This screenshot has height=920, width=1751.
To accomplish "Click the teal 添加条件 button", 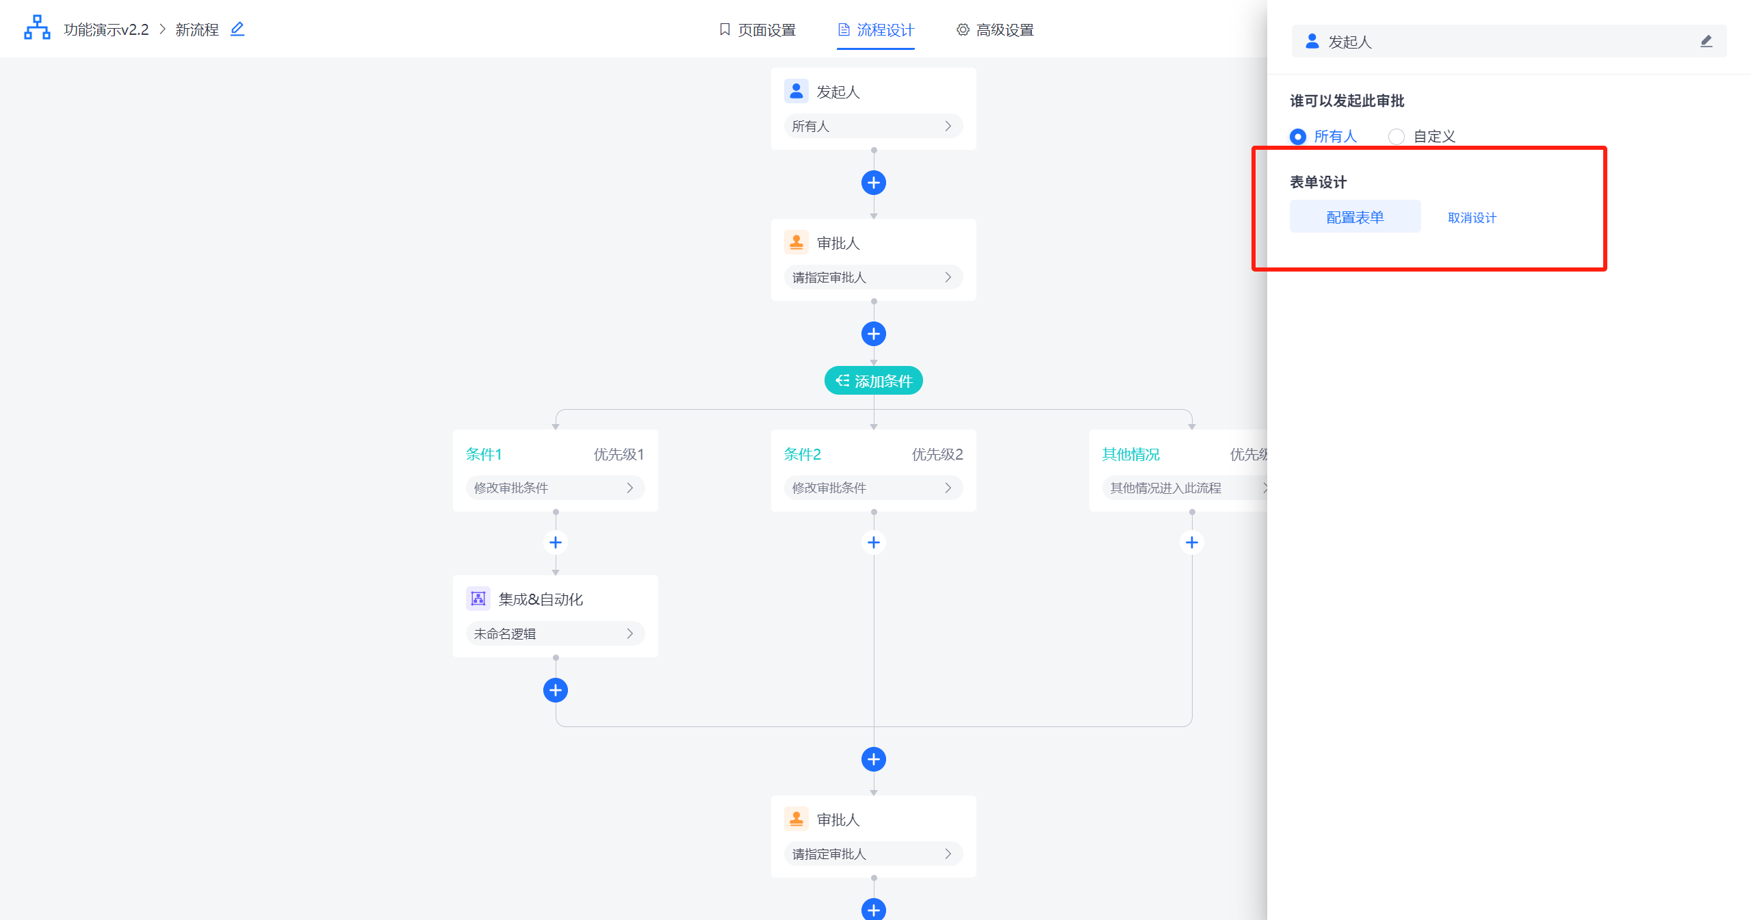I will pos(873,381).
